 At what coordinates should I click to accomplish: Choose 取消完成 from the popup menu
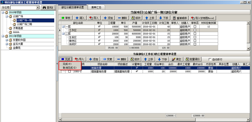(x=69, y=68)
